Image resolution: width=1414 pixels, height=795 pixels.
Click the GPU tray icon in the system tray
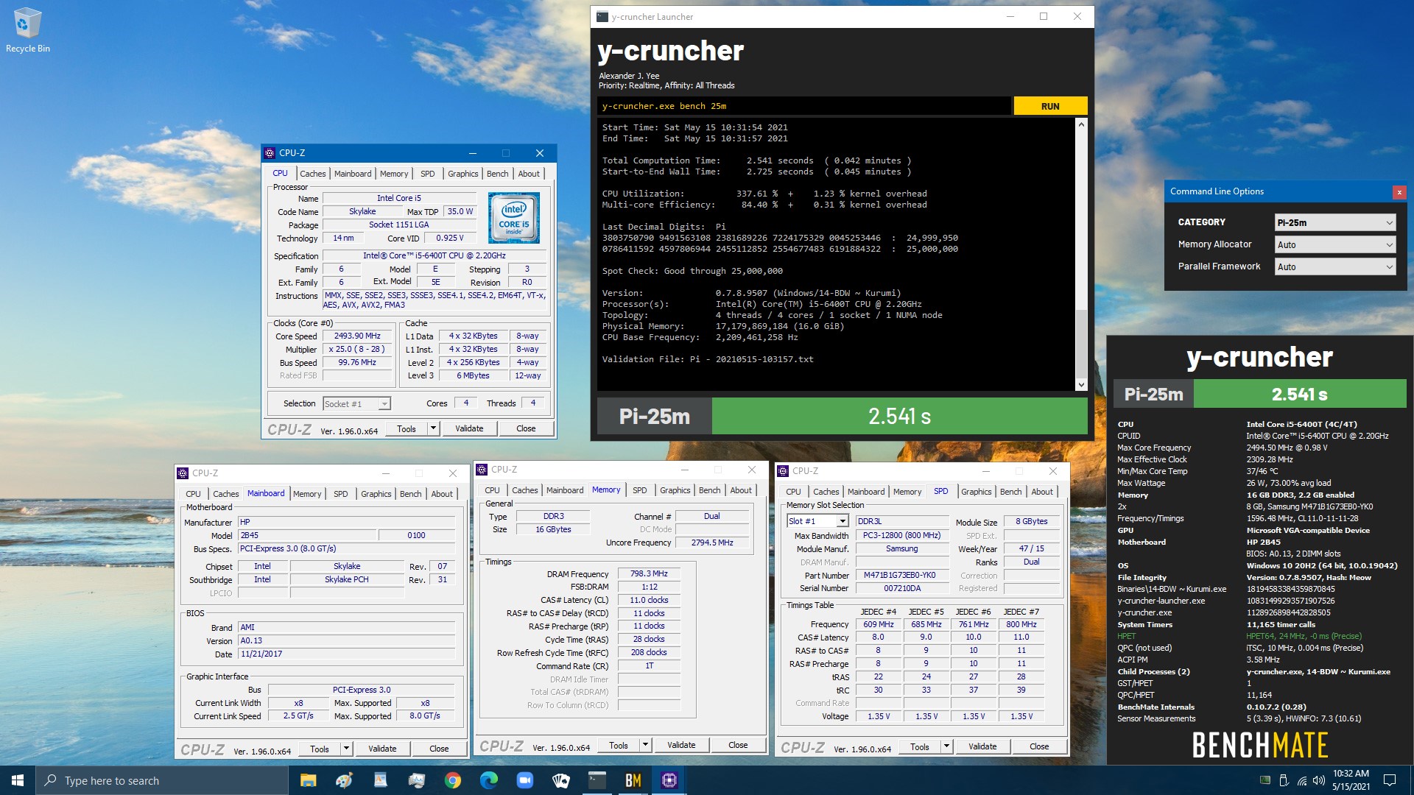1265,780
